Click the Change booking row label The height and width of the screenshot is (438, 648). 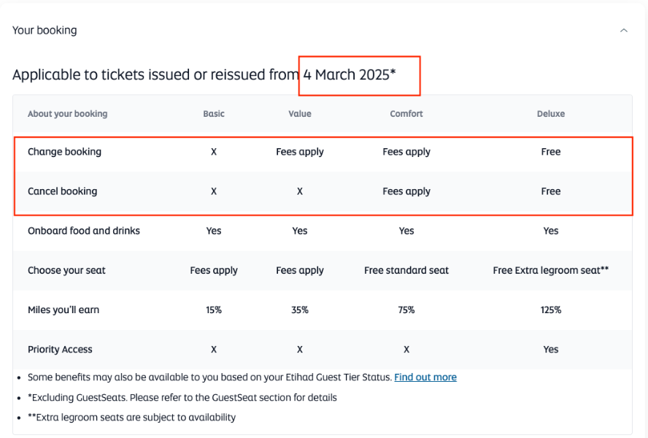point(64,152)
